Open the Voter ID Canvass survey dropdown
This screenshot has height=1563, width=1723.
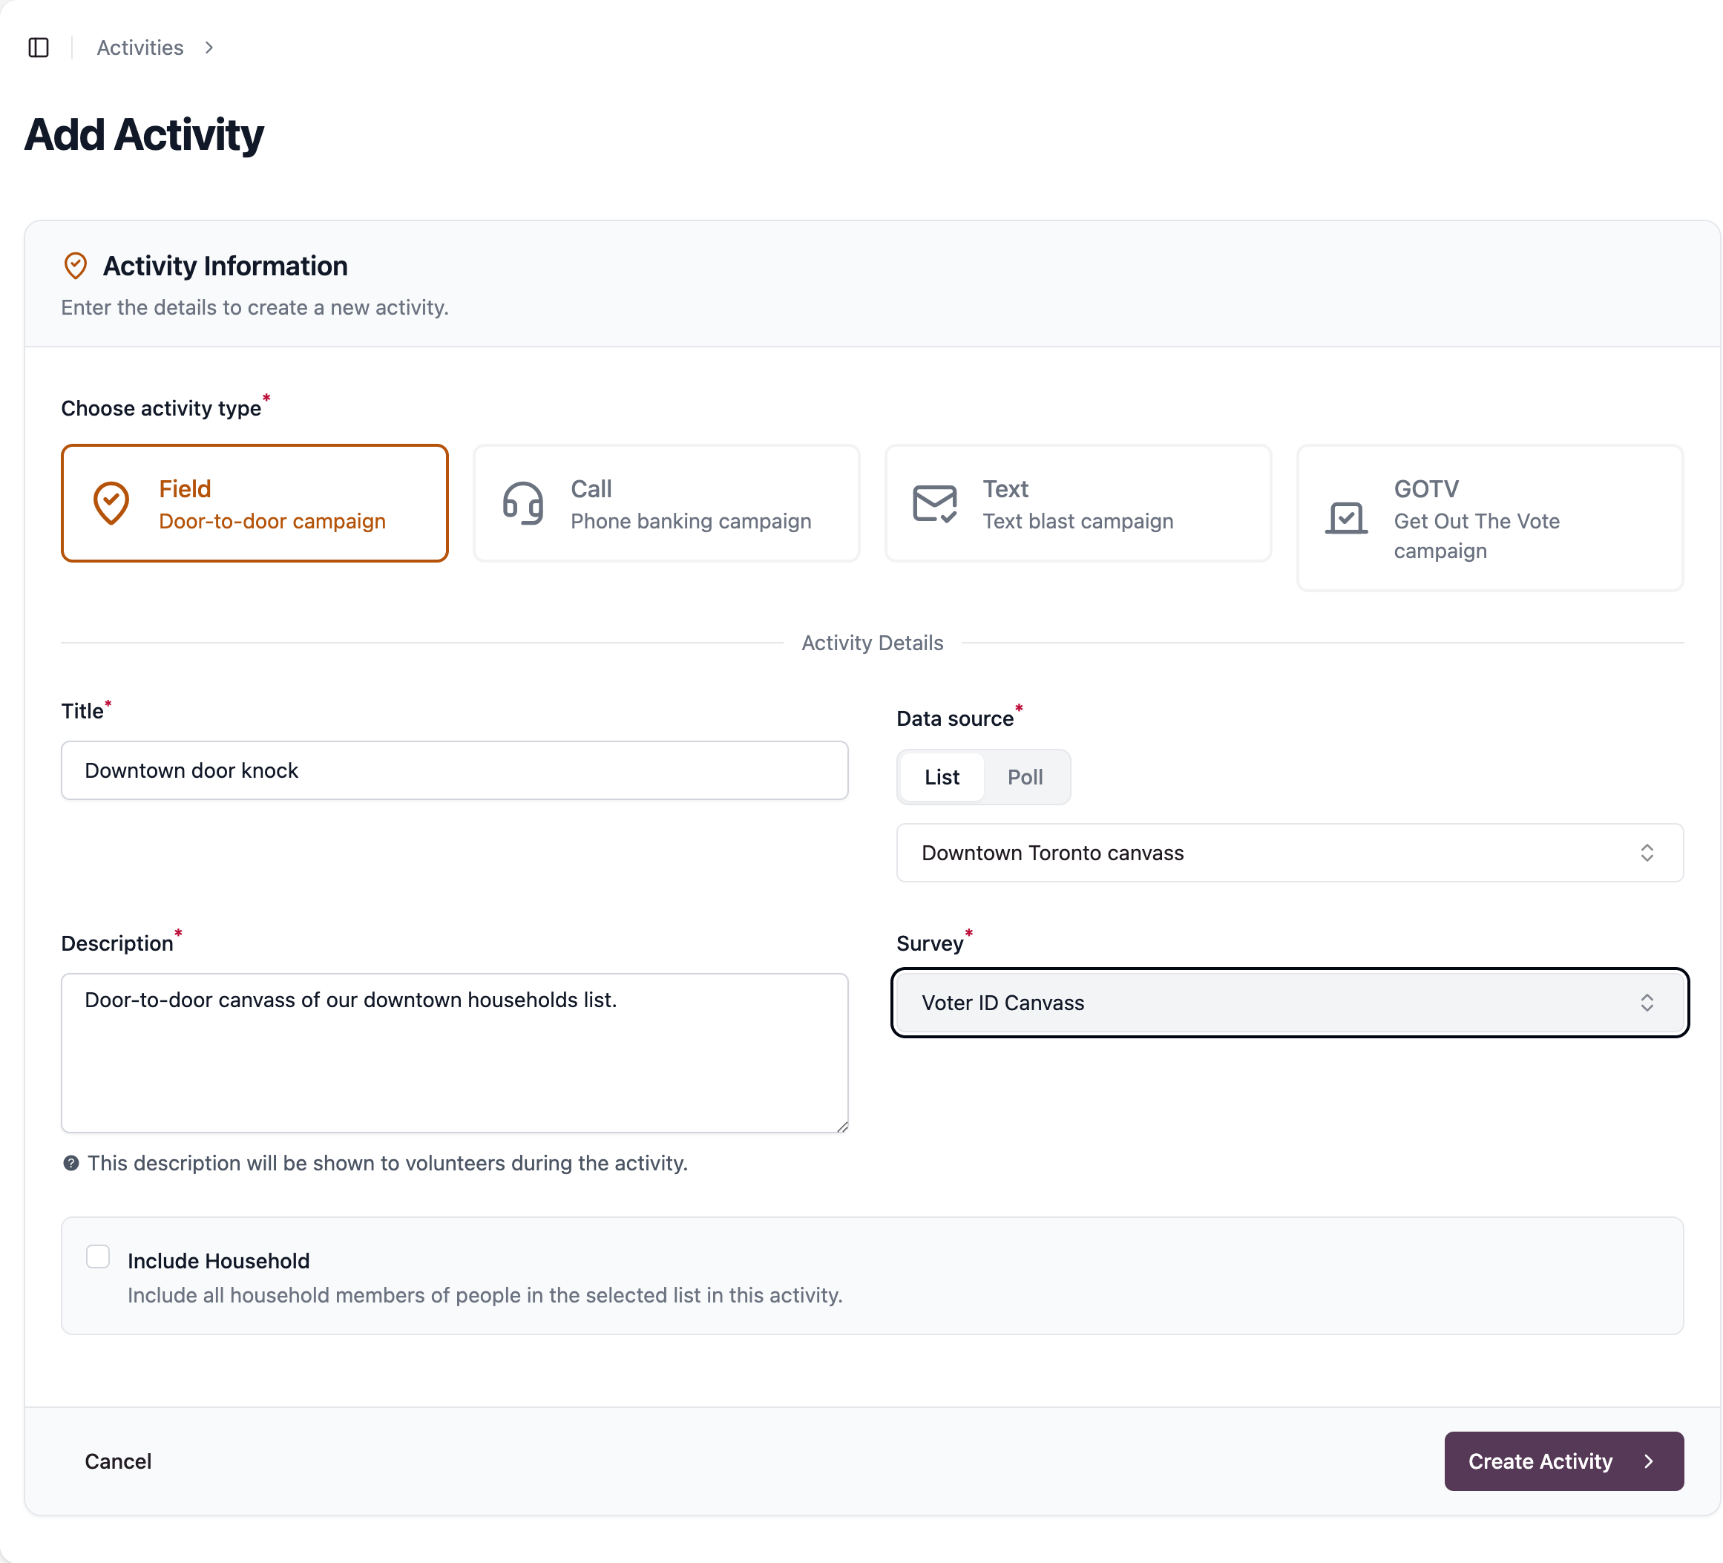click(x=1290, y=1003)
